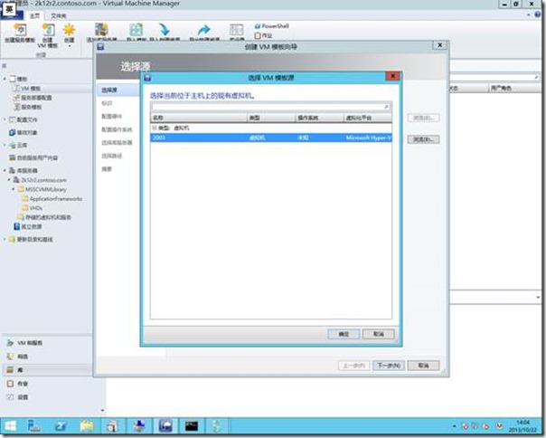Open PowerShell from taskbar
Image resolution: width=546 pixels, height=438 pixels.
pos(61,426)
